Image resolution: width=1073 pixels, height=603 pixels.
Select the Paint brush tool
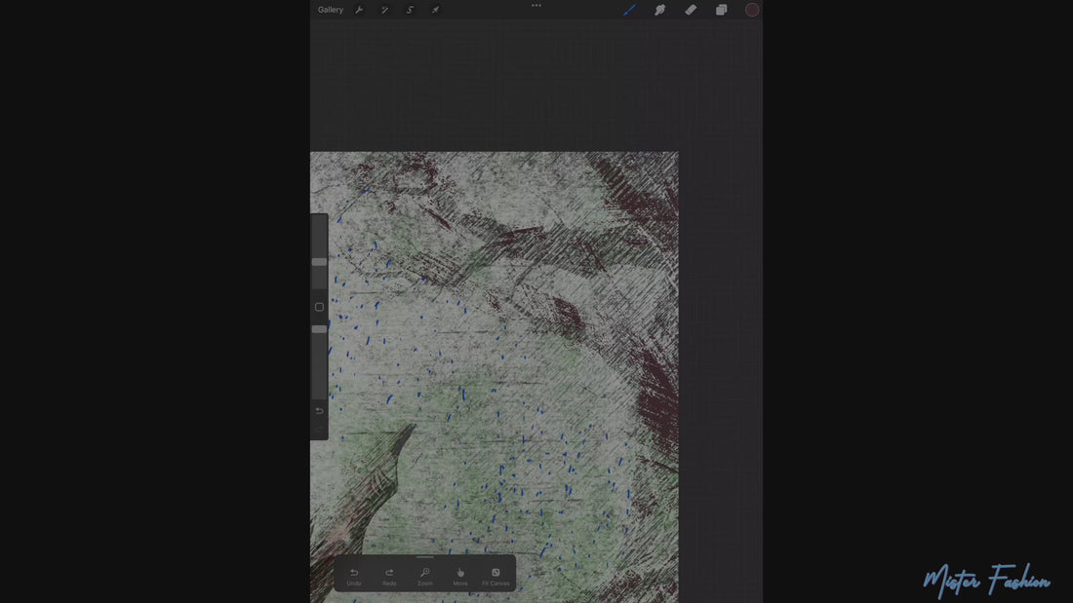[629, 10]
